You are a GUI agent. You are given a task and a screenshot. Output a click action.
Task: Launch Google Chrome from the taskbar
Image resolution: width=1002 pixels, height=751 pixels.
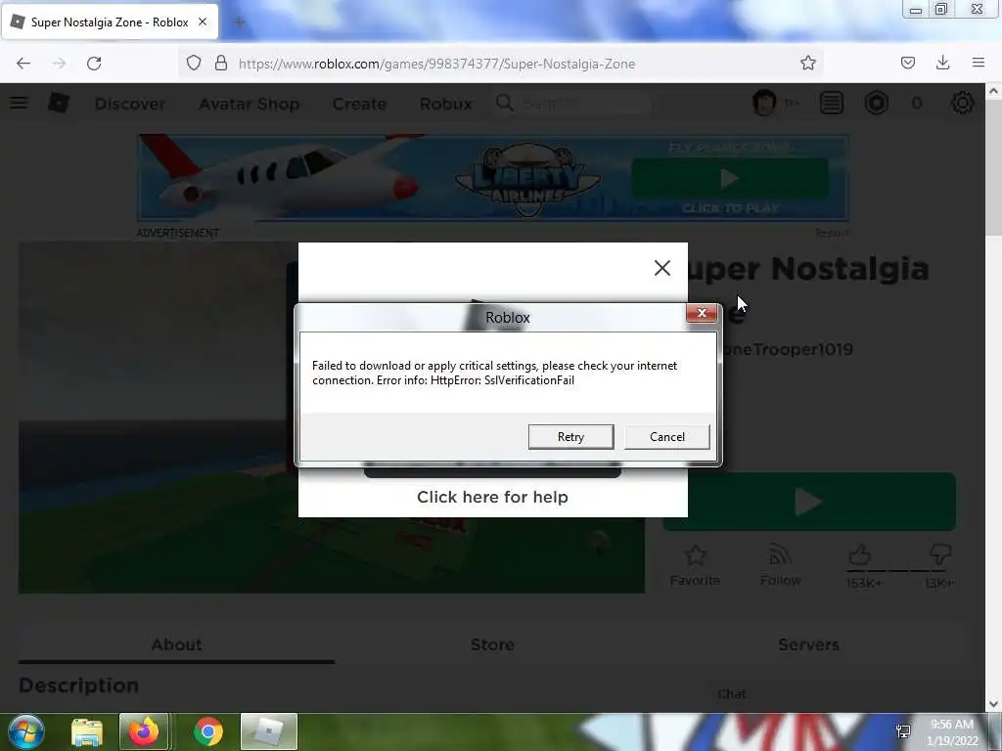208,731
